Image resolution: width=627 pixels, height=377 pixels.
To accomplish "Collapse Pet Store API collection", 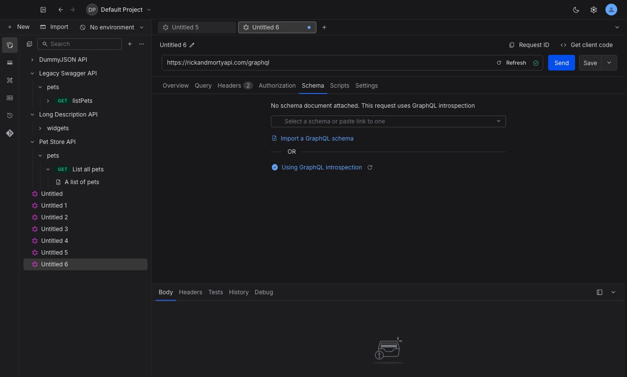I will [32, 142].
